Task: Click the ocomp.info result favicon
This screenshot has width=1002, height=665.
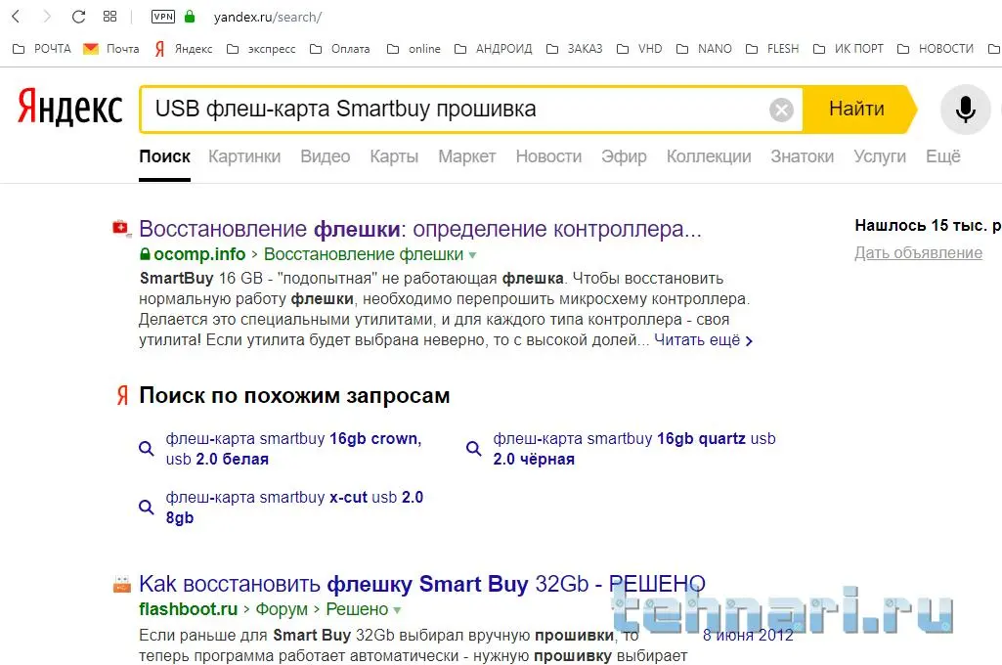Action: pyautogui.click(x=121, y=228)
